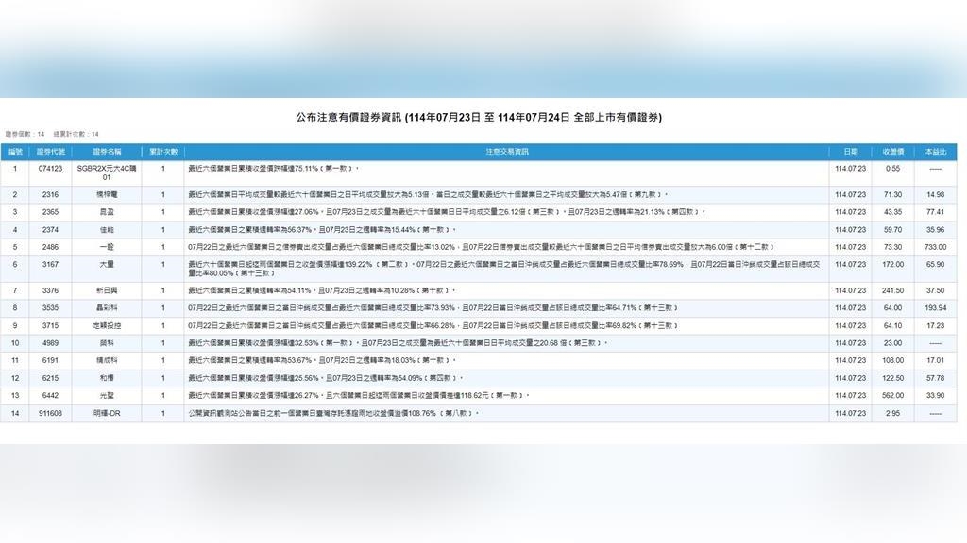Click security code 2374 in row 4
This screenshot has height=543, width=967.
pos(50,229)
